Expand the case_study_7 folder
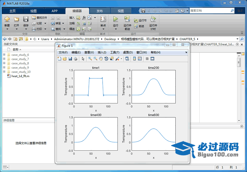This screenshot has width=247, height=172. coord(4,59)
